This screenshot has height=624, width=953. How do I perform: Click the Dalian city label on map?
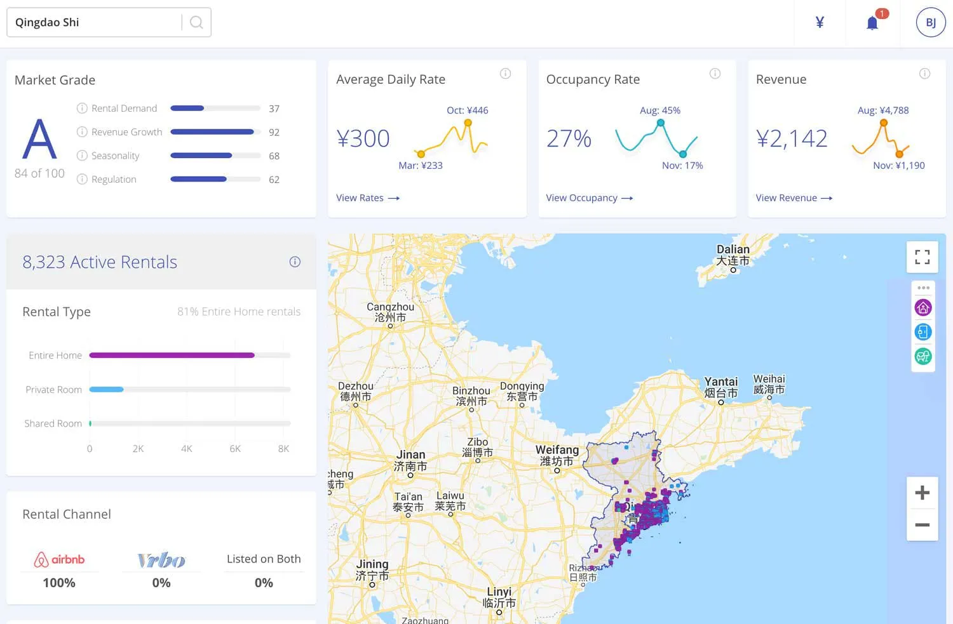(733, 255)
